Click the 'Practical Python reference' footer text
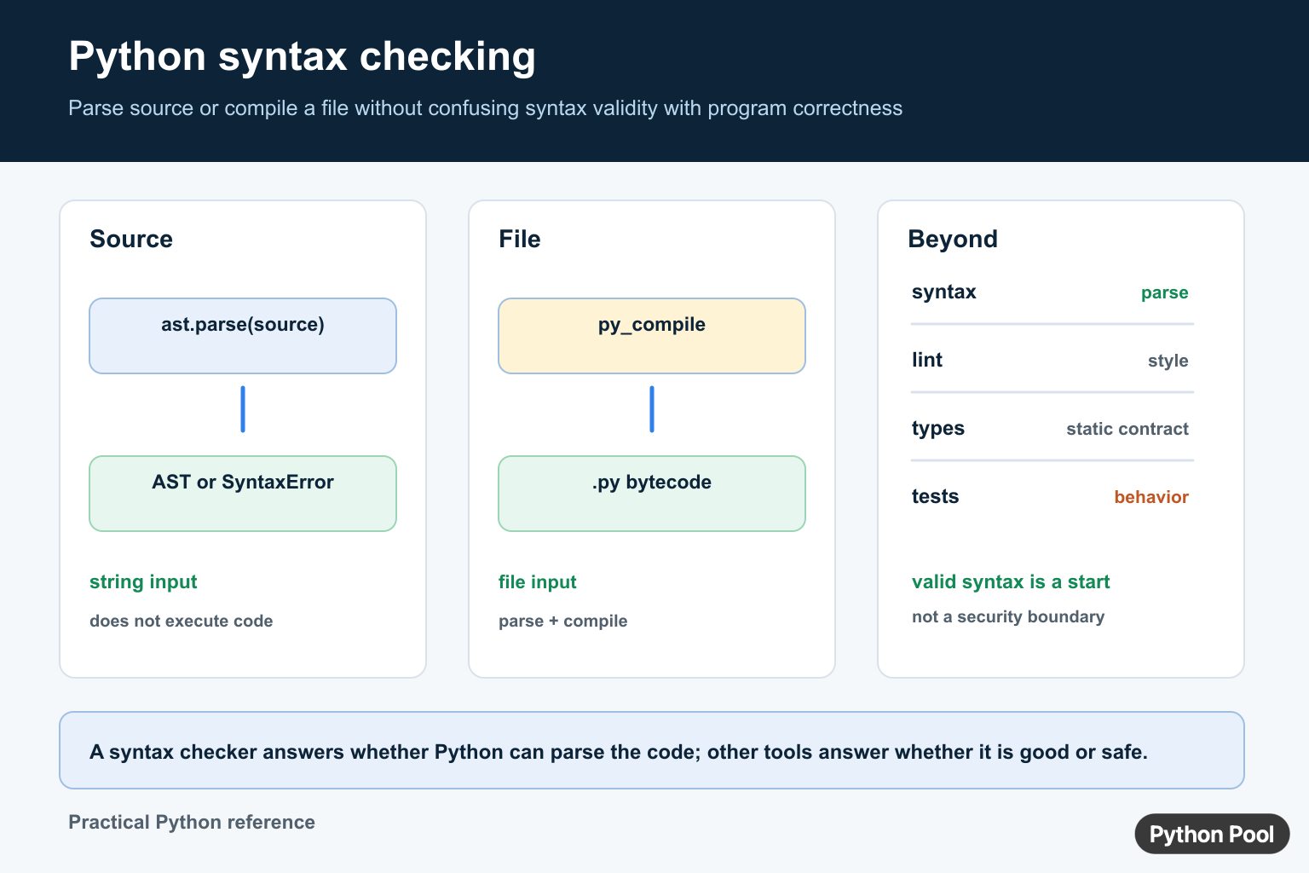 [192, 822]
